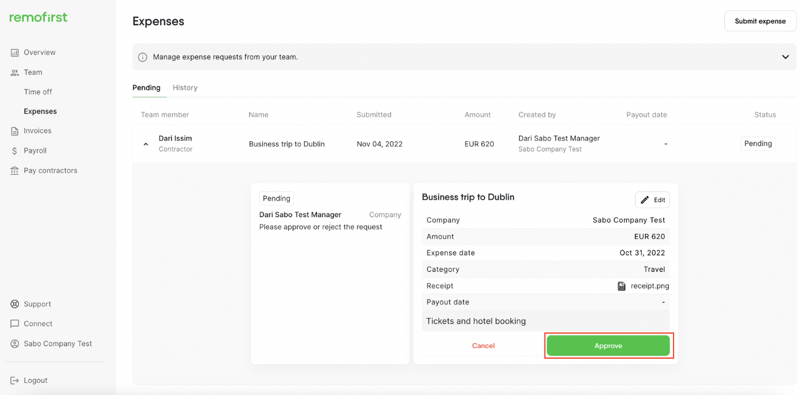Click the info icon in banner

coord(142,58)
